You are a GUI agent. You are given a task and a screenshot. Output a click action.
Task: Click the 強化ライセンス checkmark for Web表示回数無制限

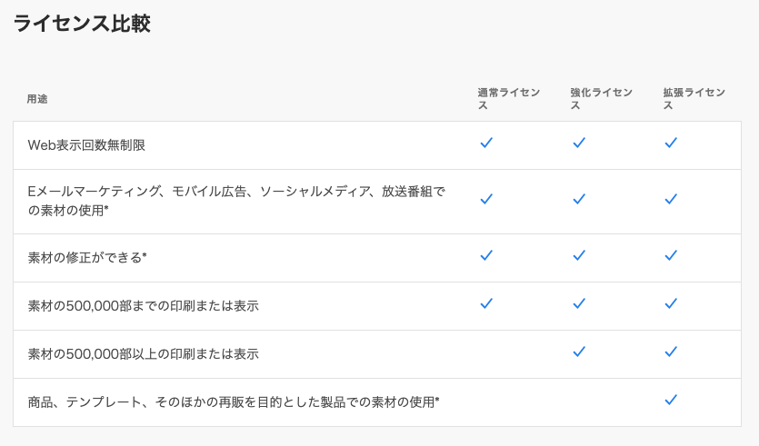pos(579,143)
